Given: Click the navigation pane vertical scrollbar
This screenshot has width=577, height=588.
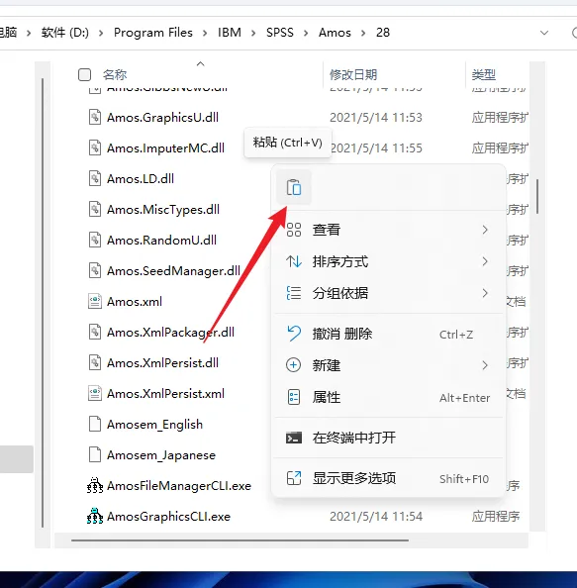Looking at the screenshot, I should [43, 302].
